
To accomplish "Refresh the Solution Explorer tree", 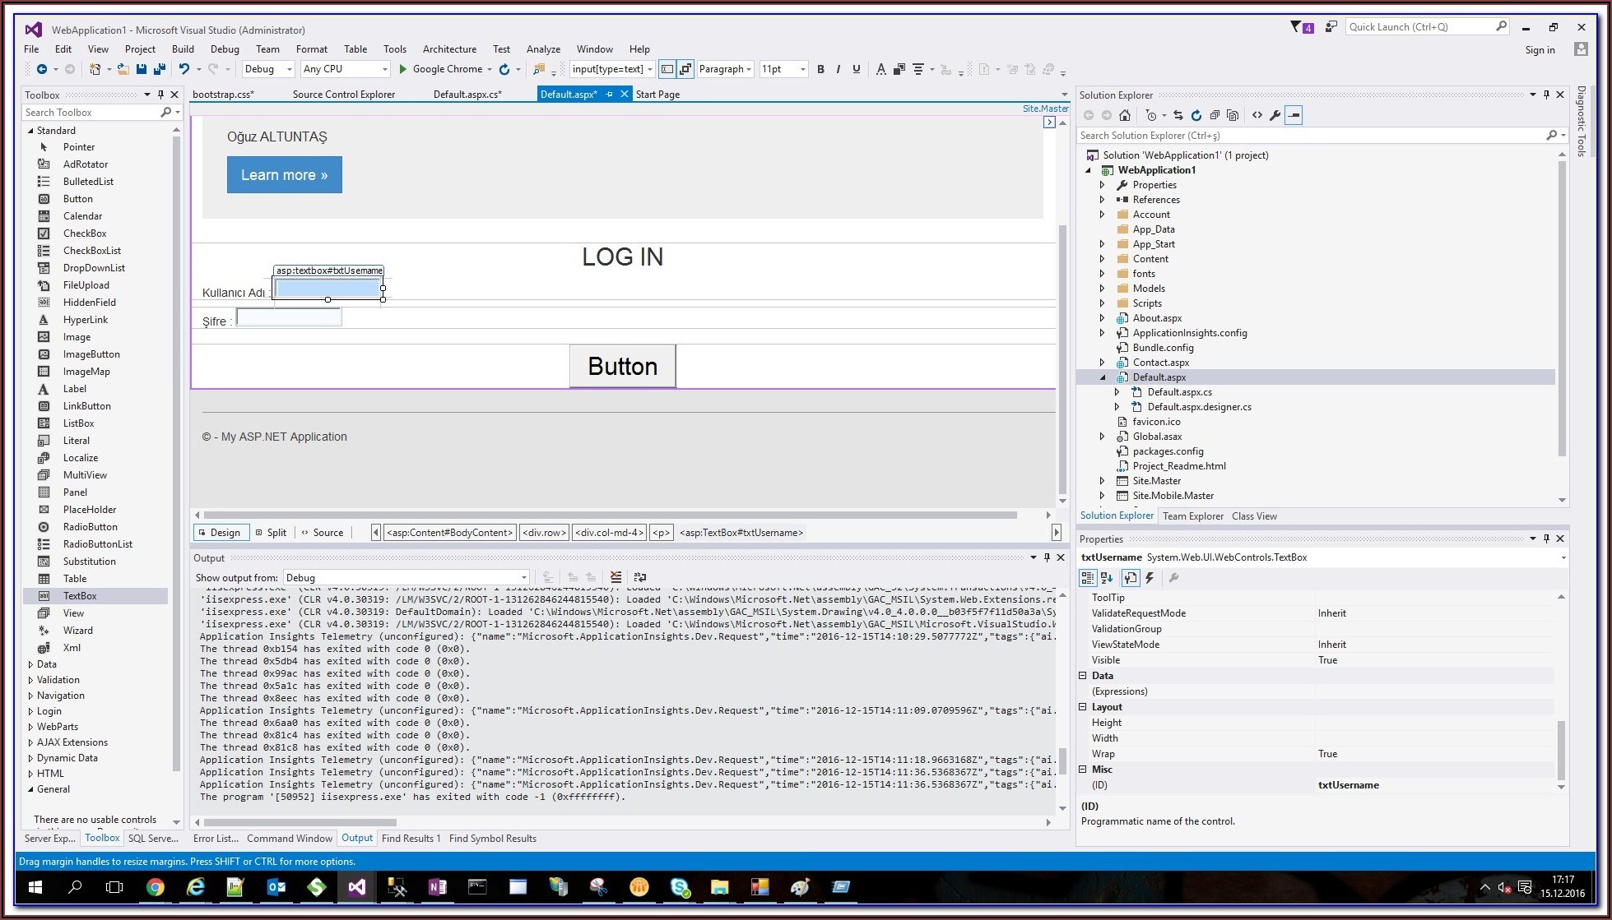I will pyautogui.click(x=1196, y=115).
